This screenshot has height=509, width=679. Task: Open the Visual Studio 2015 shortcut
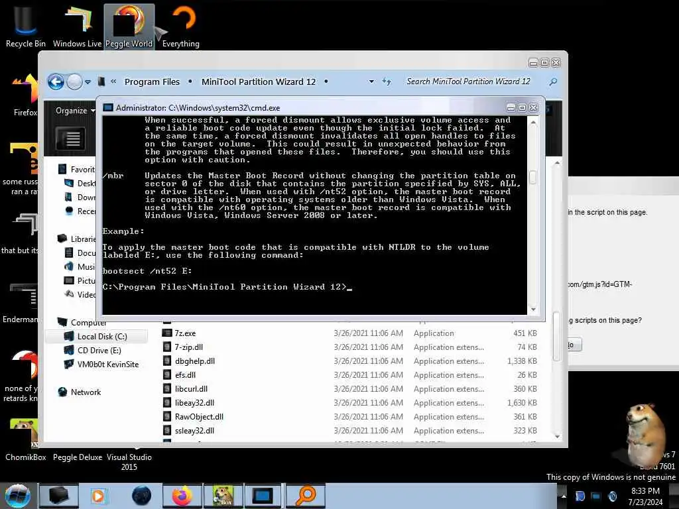(129, 462)
